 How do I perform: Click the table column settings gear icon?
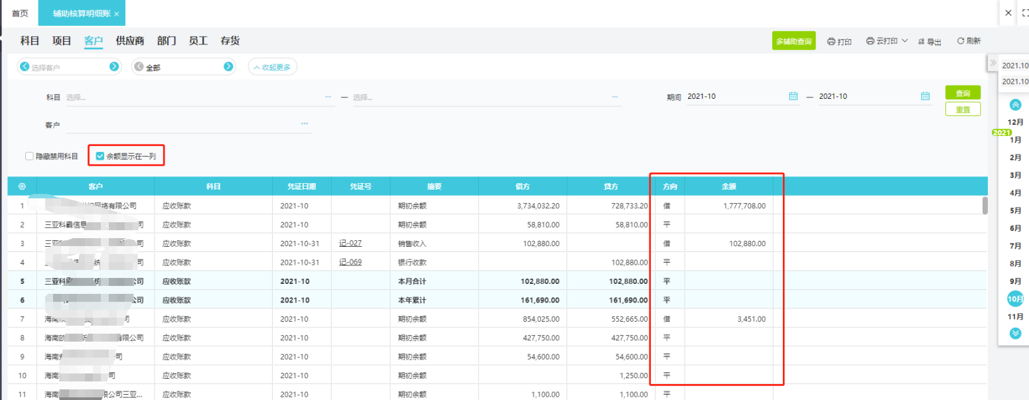coord(22,186)
